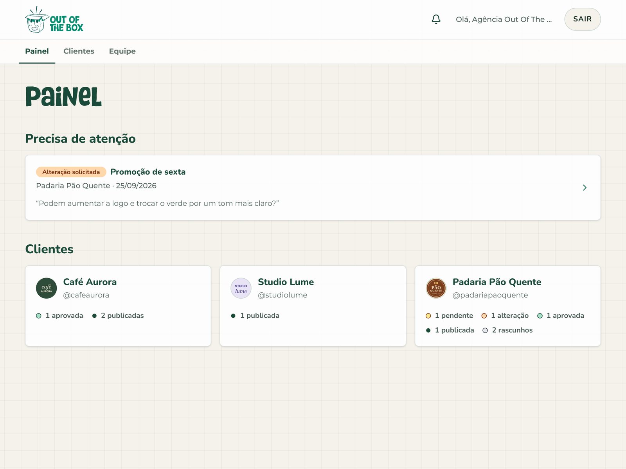This screenshot has height=469, width=626.
Task: Click Café Aurora's 2 publicadas status
Action: point(118,315)
